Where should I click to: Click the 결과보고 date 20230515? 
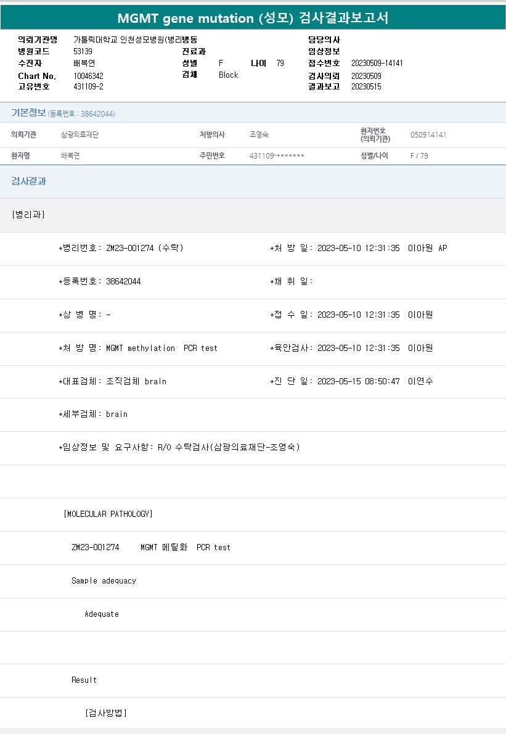click(366, 87)
